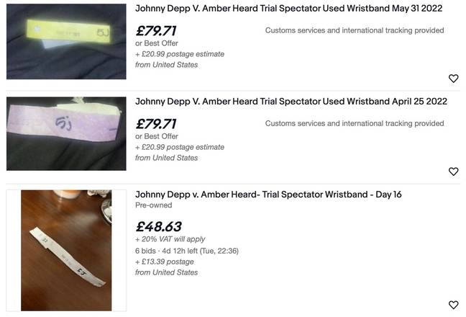466x317 pixels.
Task: Click the 'Pre-owned' condition label
Action: (x=153, y=205)
